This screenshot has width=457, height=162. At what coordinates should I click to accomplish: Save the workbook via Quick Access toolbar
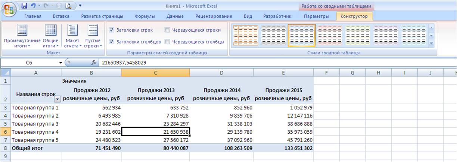[25, 6]
